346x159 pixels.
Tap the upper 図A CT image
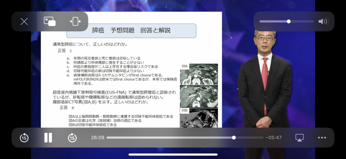click(x=199, y=74)
